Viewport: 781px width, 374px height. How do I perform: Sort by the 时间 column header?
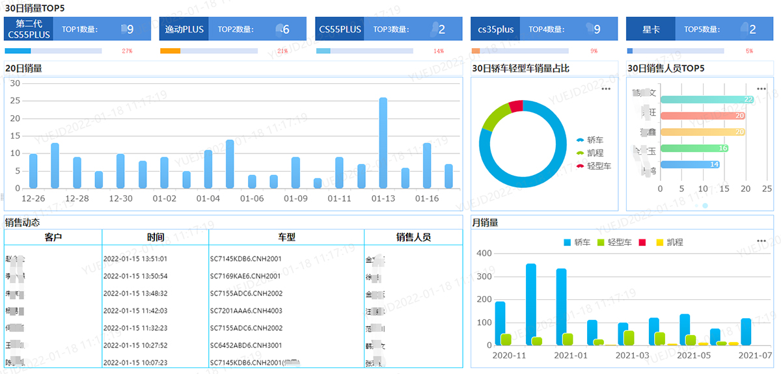(156, 237)
